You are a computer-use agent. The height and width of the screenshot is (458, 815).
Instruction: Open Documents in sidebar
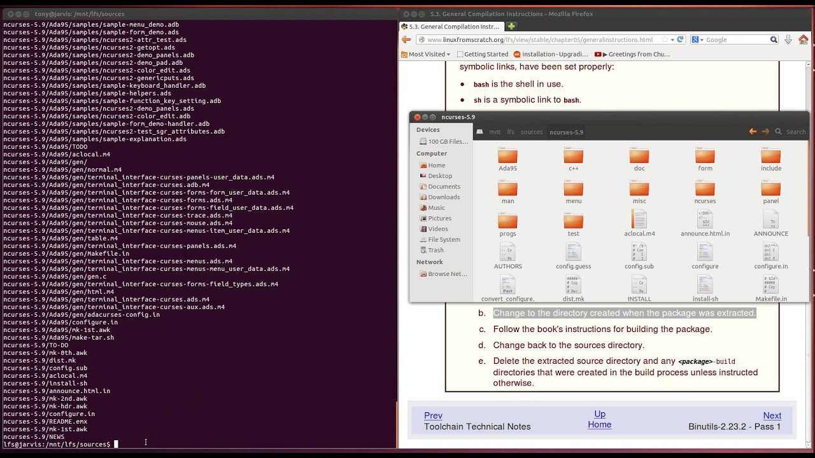click(439, 186)
